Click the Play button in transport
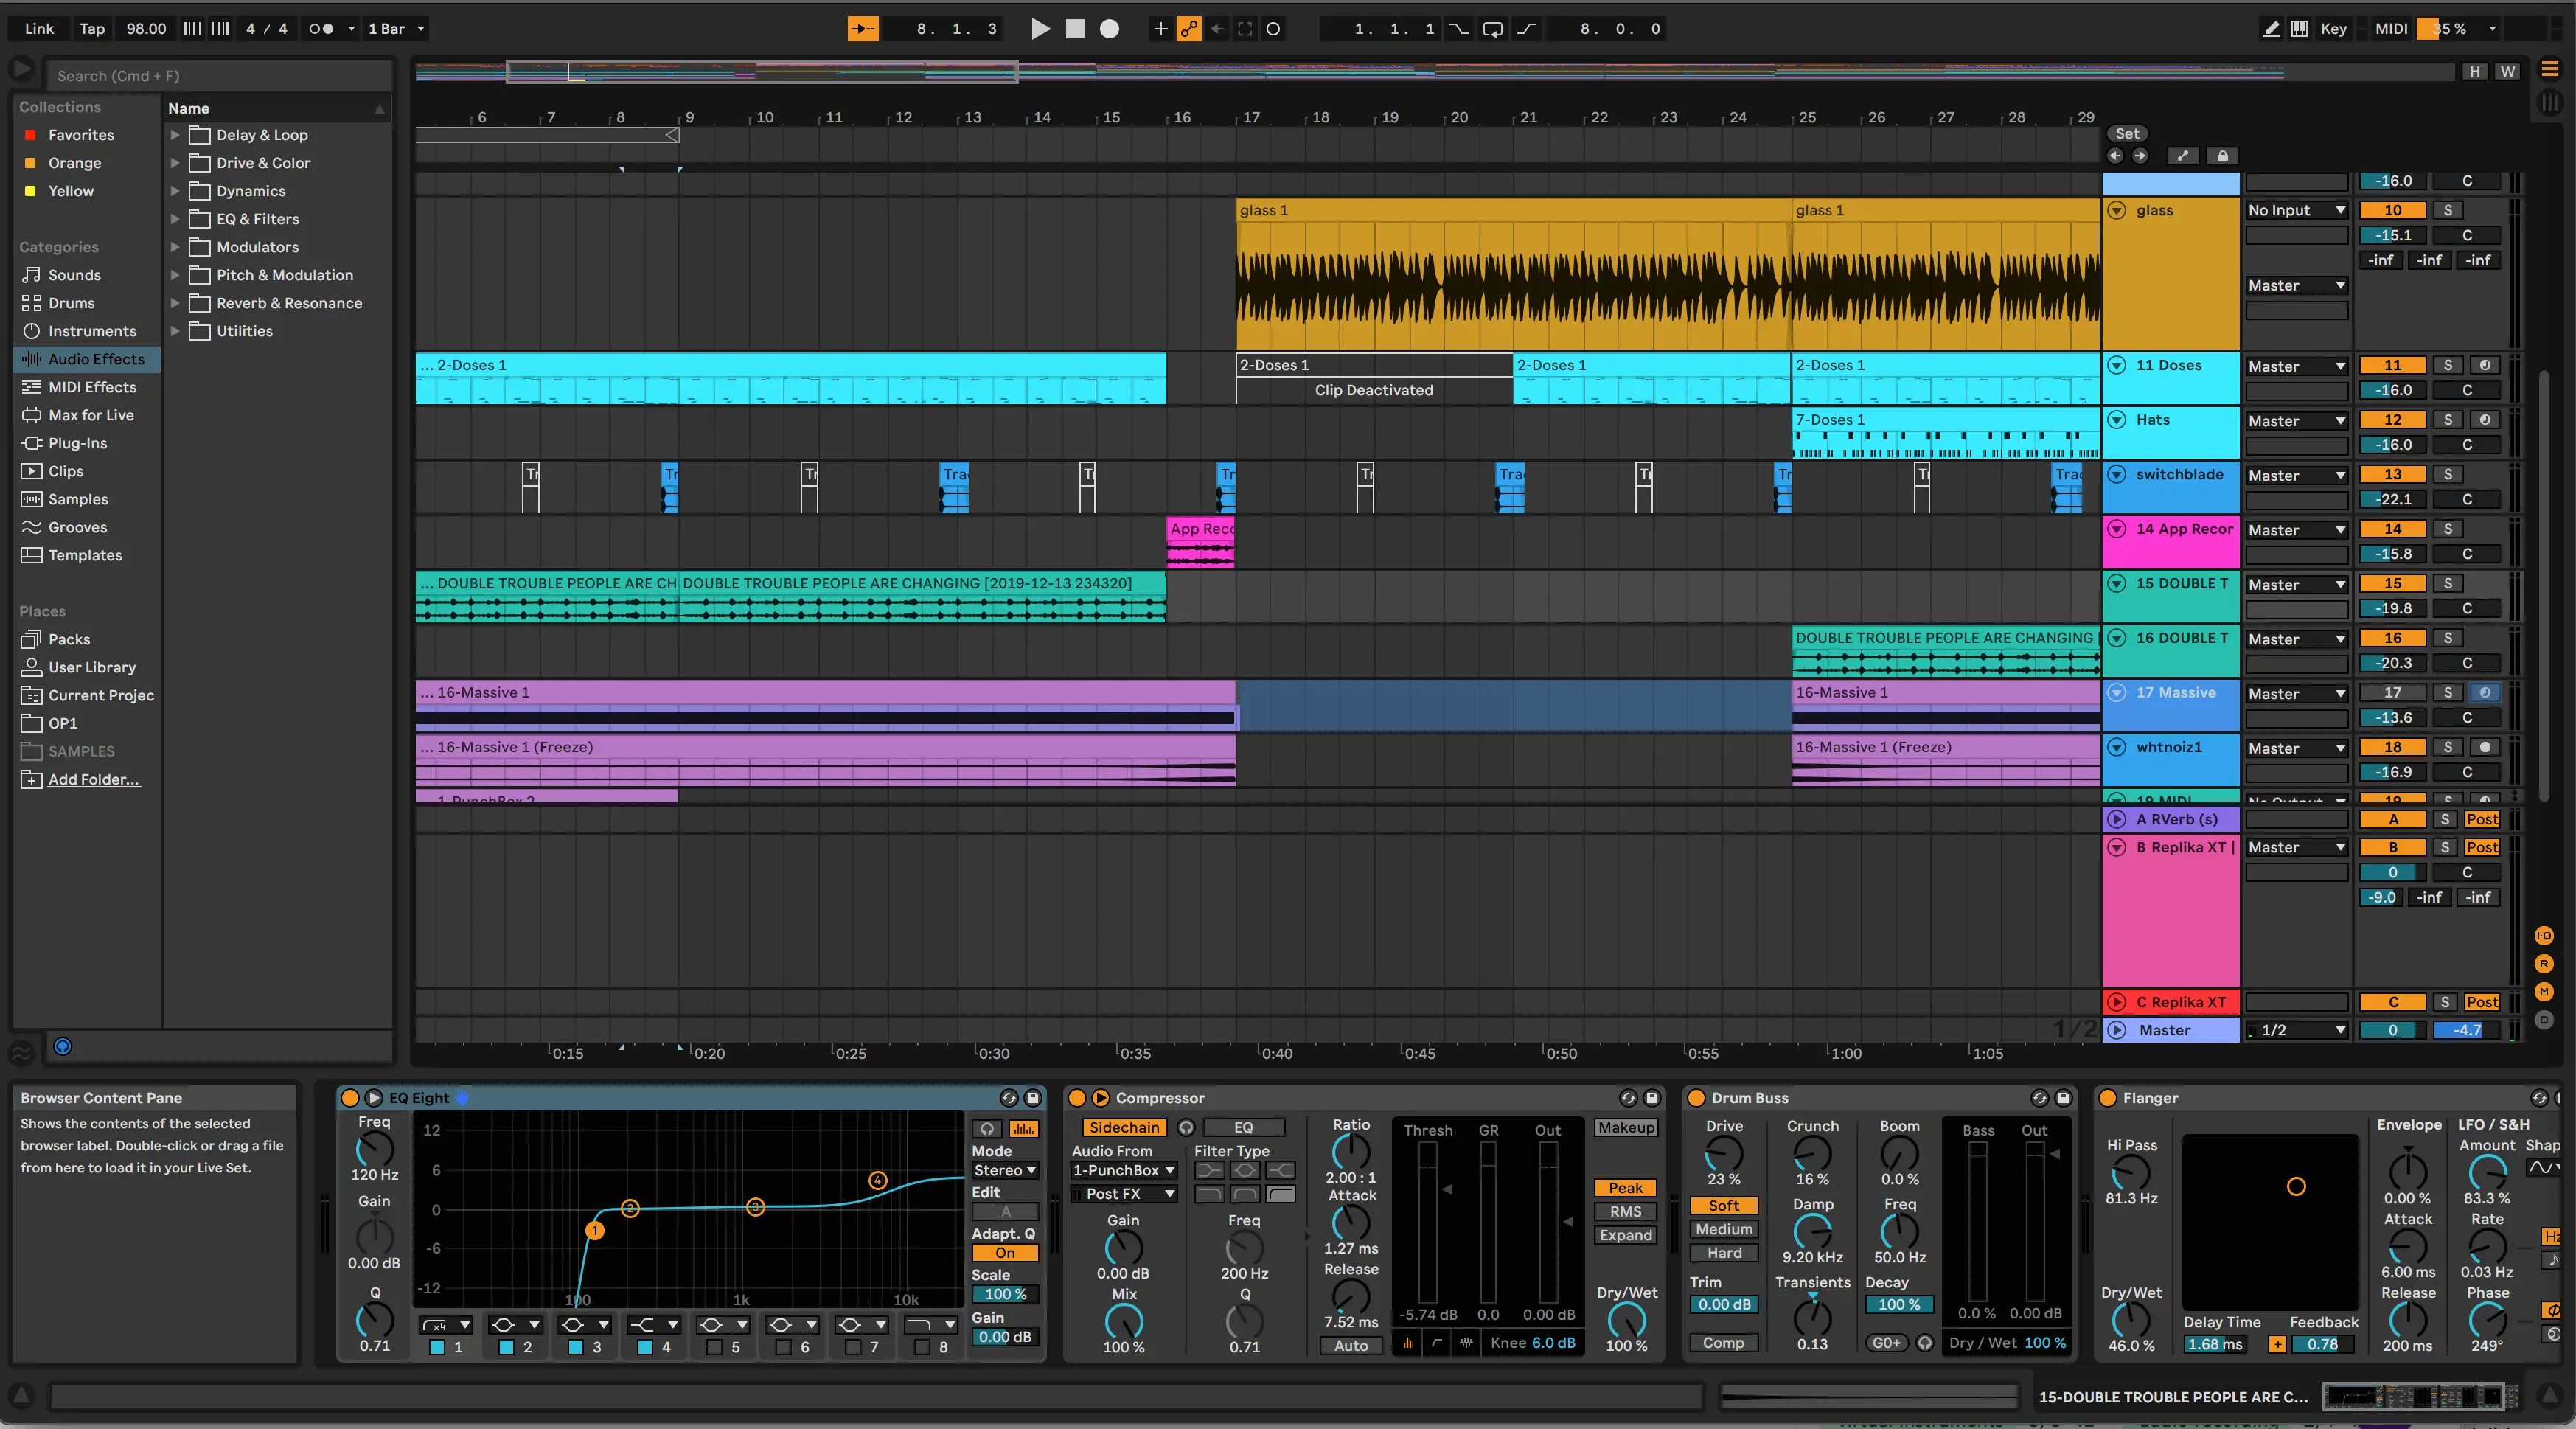The width and height of the screenshot is (2576, 1429). click(x=1040, y=29)
